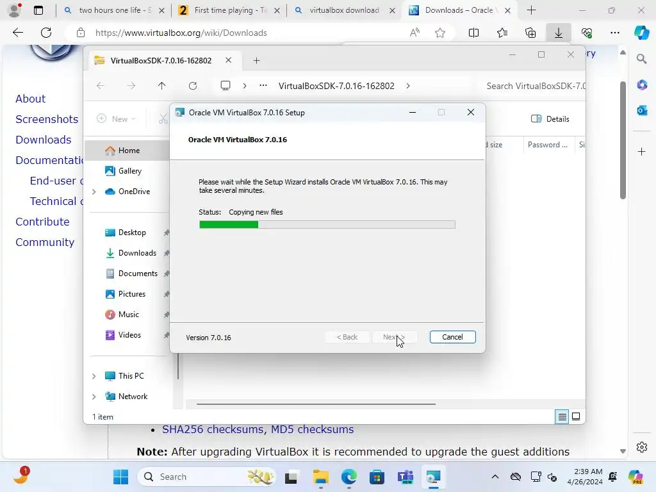The height and width of the screenshot is (492, 656).
Task: Click the taskbar Search box
Action: (x=207, y=477)
